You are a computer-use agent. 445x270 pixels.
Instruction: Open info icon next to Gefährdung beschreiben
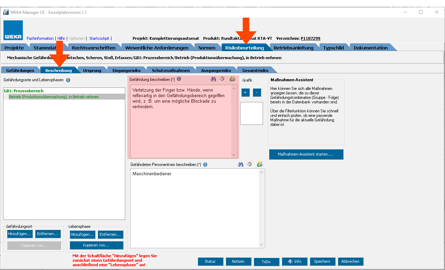(179, 79)
